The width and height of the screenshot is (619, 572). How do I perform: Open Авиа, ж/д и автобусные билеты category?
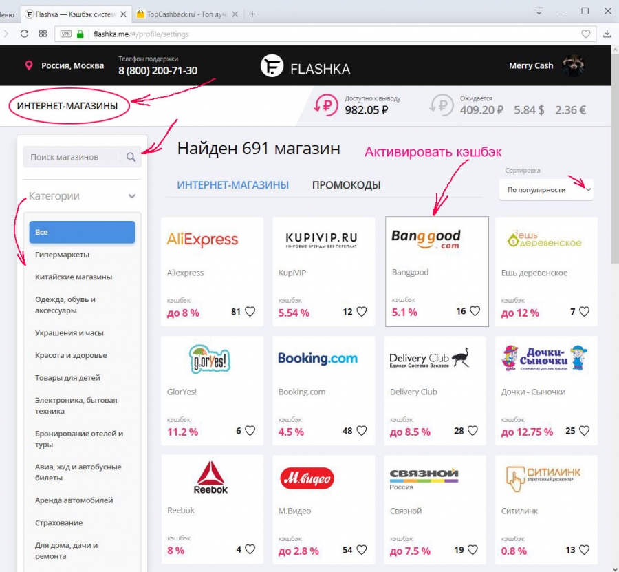78,472
